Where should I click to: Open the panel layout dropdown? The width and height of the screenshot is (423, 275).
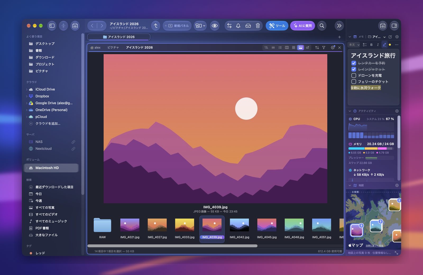pos(200,26)
